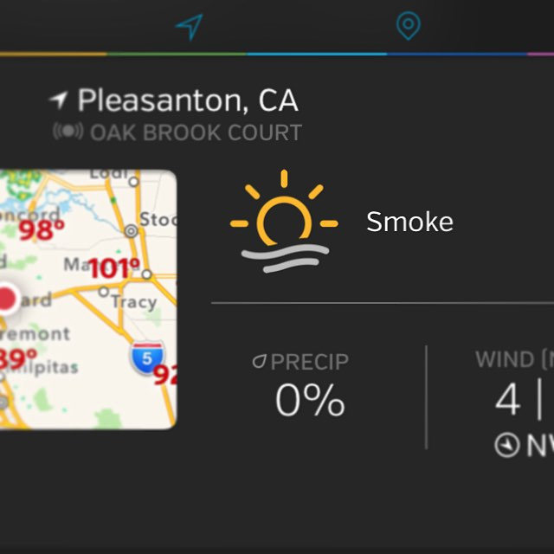Select the Pleasanton, CA location title
This screenshot has height=554, width=554.
coord(188,100)
